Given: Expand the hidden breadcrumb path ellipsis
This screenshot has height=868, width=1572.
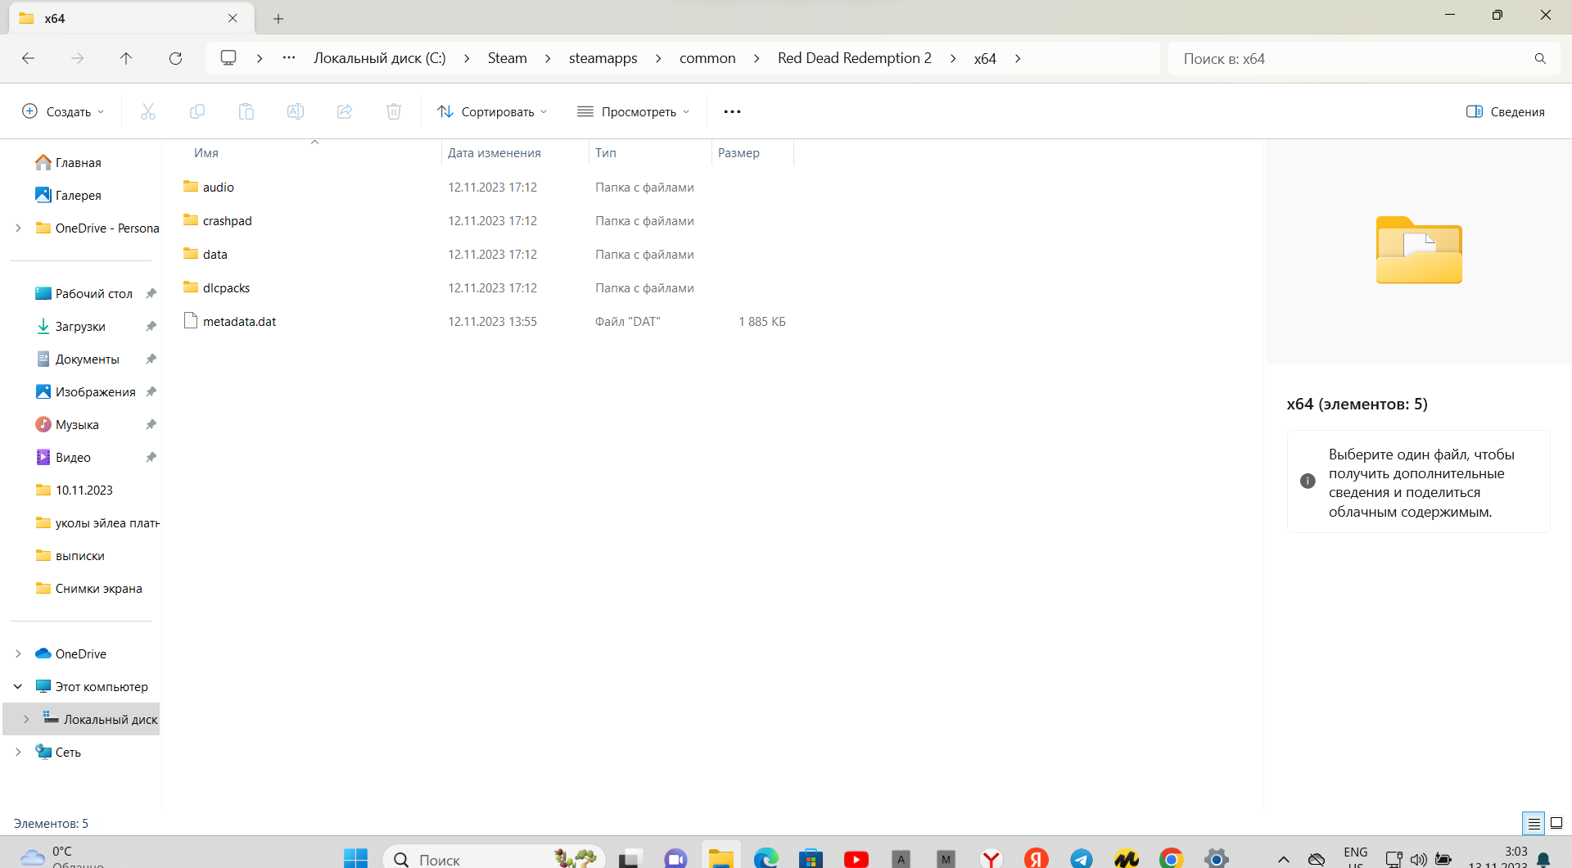Looking at the screenshot, I should [x=289, y=58].
